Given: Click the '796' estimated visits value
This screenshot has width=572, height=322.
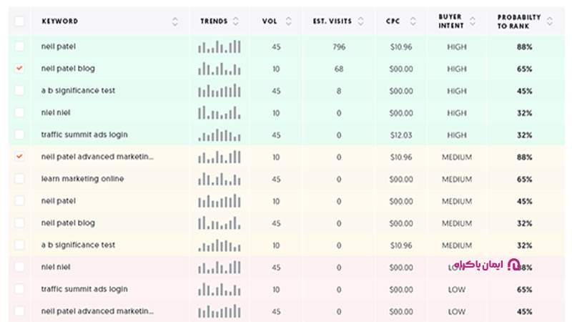Looking at the screenshot, I should (x=339, y=47).
